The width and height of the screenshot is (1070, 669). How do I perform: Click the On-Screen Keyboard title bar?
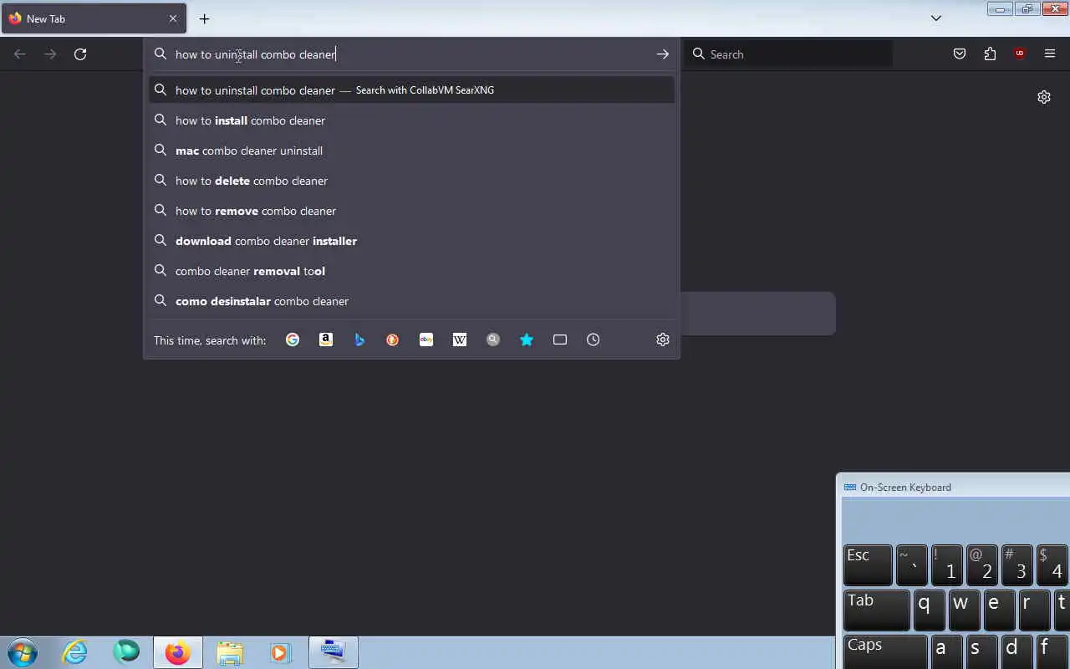pyautogui.click(x=953, y=487)
